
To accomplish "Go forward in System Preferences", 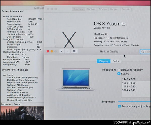I will click(67, 51).
